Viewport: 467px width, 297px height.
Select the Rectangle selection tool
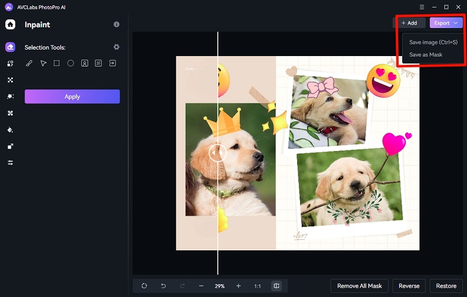[57, 63]
